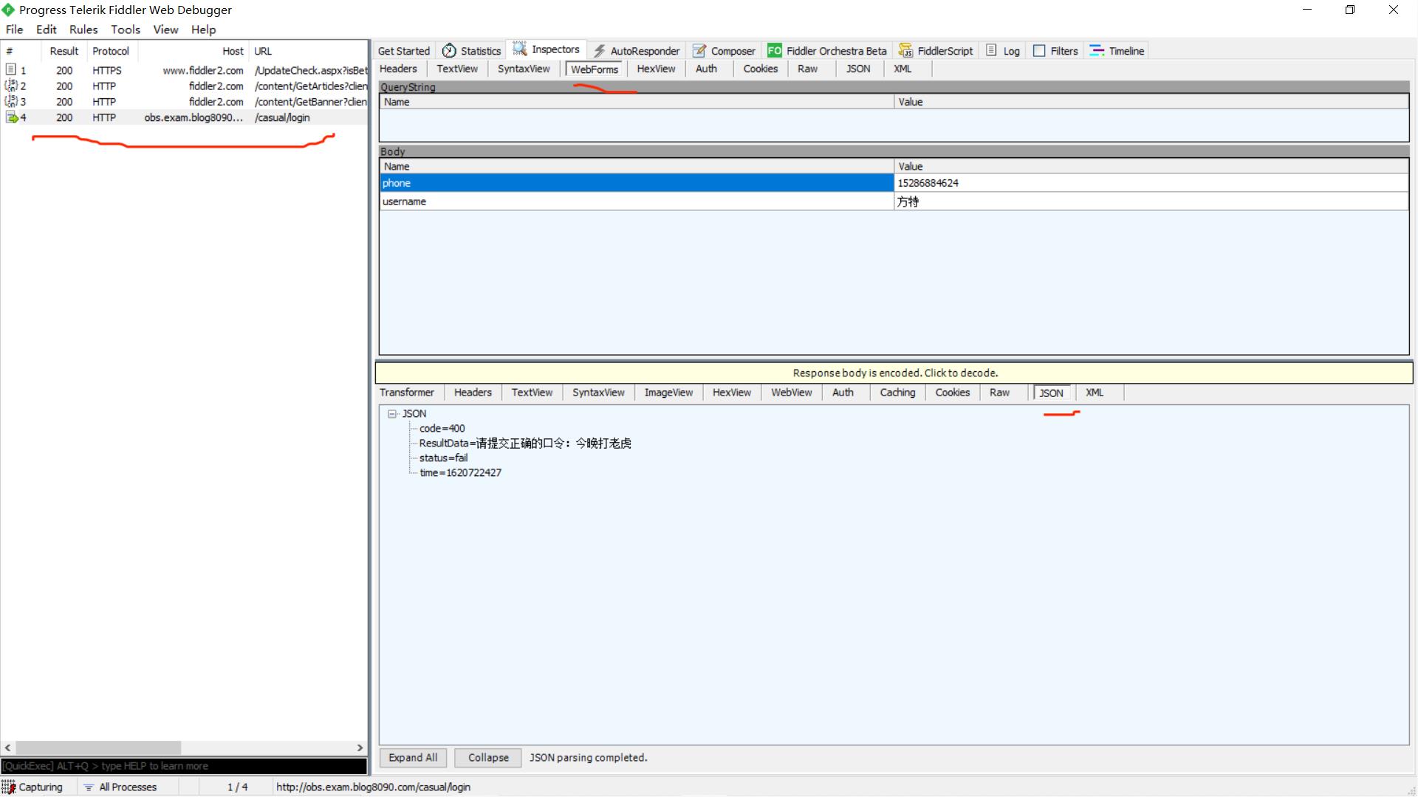Open request JSON tab
This screenshot has width=1418, height=797.
(x=857, y=69)
